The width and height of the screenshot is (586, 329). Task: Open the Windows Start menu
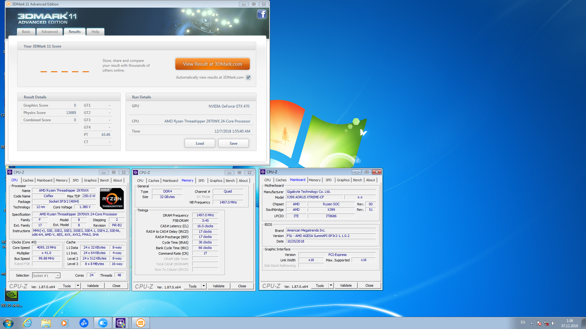pyautogui.click(x=8, y=323)
